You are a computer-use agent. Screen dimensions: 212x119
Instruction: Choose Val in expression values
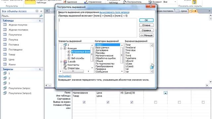(x=127, y=69)
